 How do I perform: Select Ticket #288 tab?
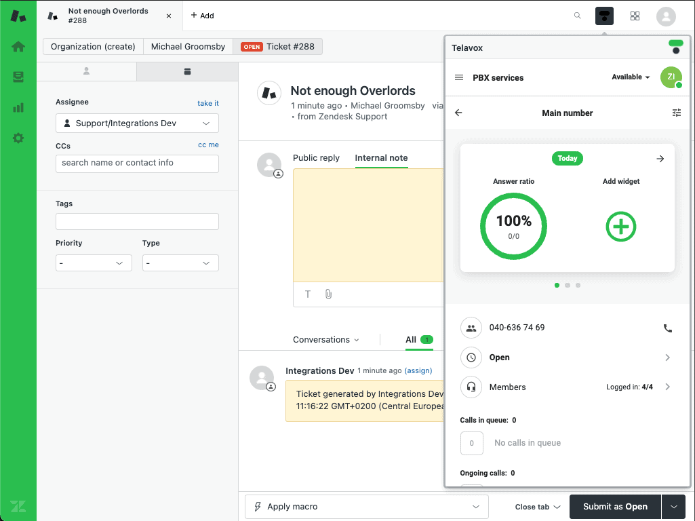[x=277, y=47]
